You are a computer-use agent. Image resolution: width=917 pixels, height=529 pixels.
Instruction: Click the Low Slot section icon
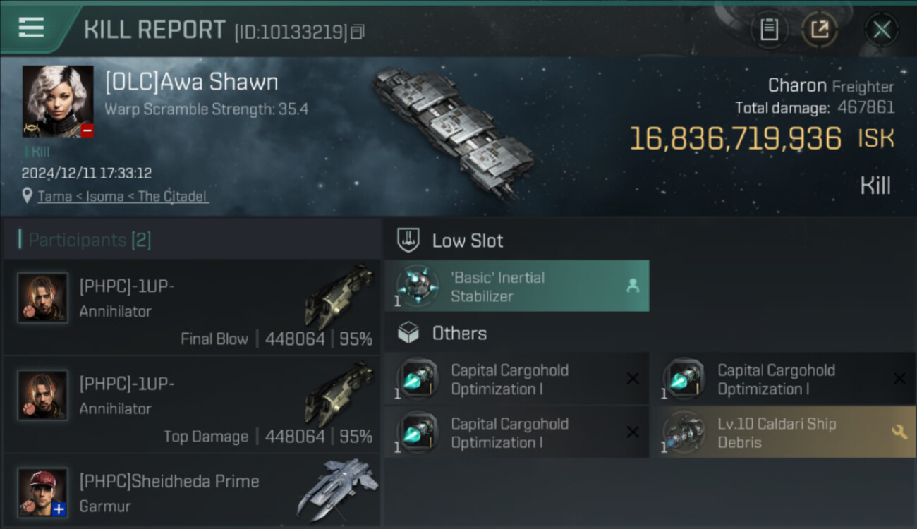(x=409, y=241)
